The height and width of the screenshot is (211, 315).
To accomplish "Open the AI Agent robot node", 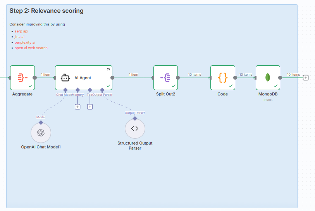I will click(84, 78).
